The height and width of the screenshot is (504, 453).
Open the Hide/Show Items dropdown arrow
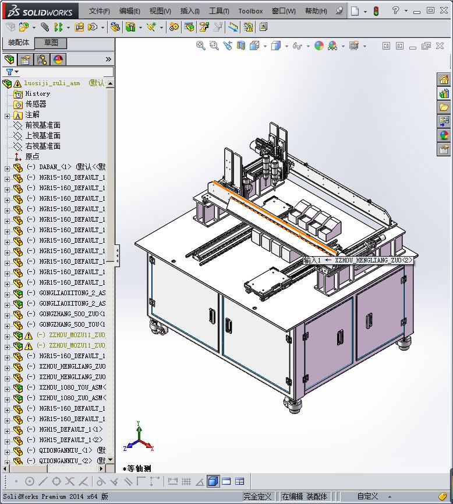[308, 46]
